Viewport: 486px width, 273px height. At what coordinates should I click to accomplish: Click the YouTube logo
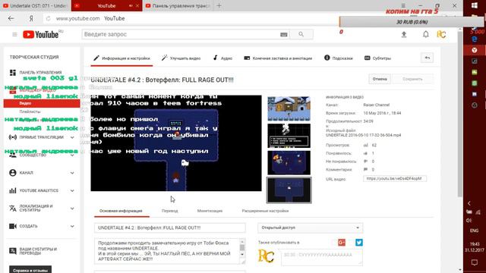click(40, 34)
